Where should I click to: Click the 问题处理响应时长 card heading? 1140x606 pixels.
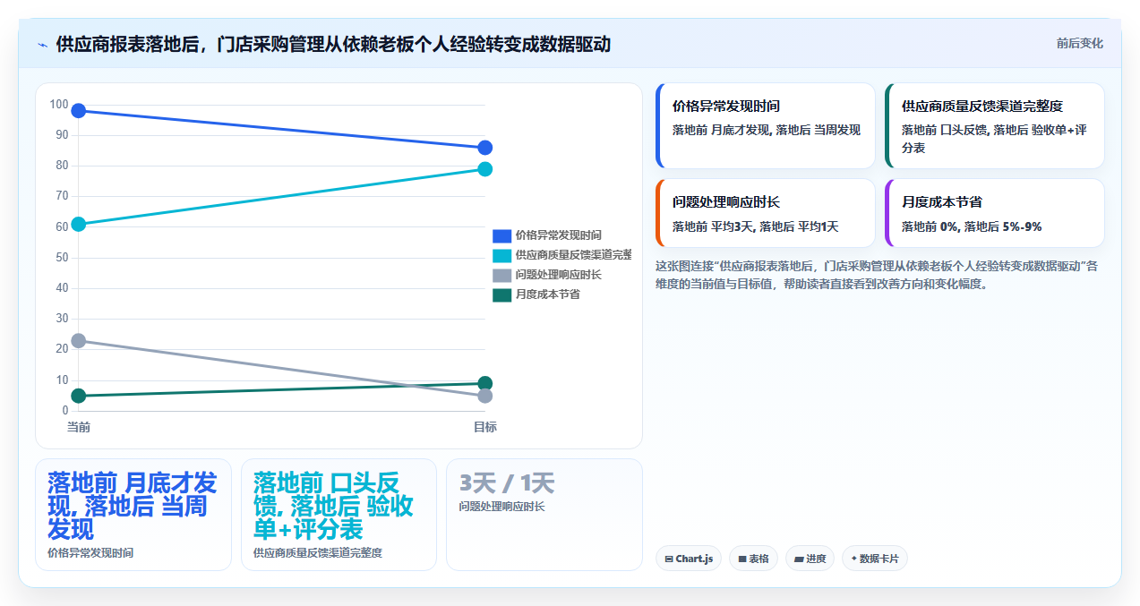[x=726, y=201]
